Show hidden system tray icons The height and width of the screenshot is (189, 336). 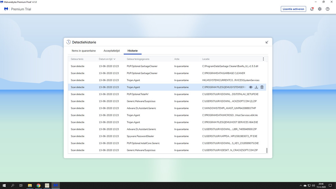click(300, 185)
